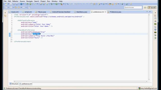Click the globe web browser icon
Image resolution: width=161 pixels, height=90 pixels.
pos(122,4)
